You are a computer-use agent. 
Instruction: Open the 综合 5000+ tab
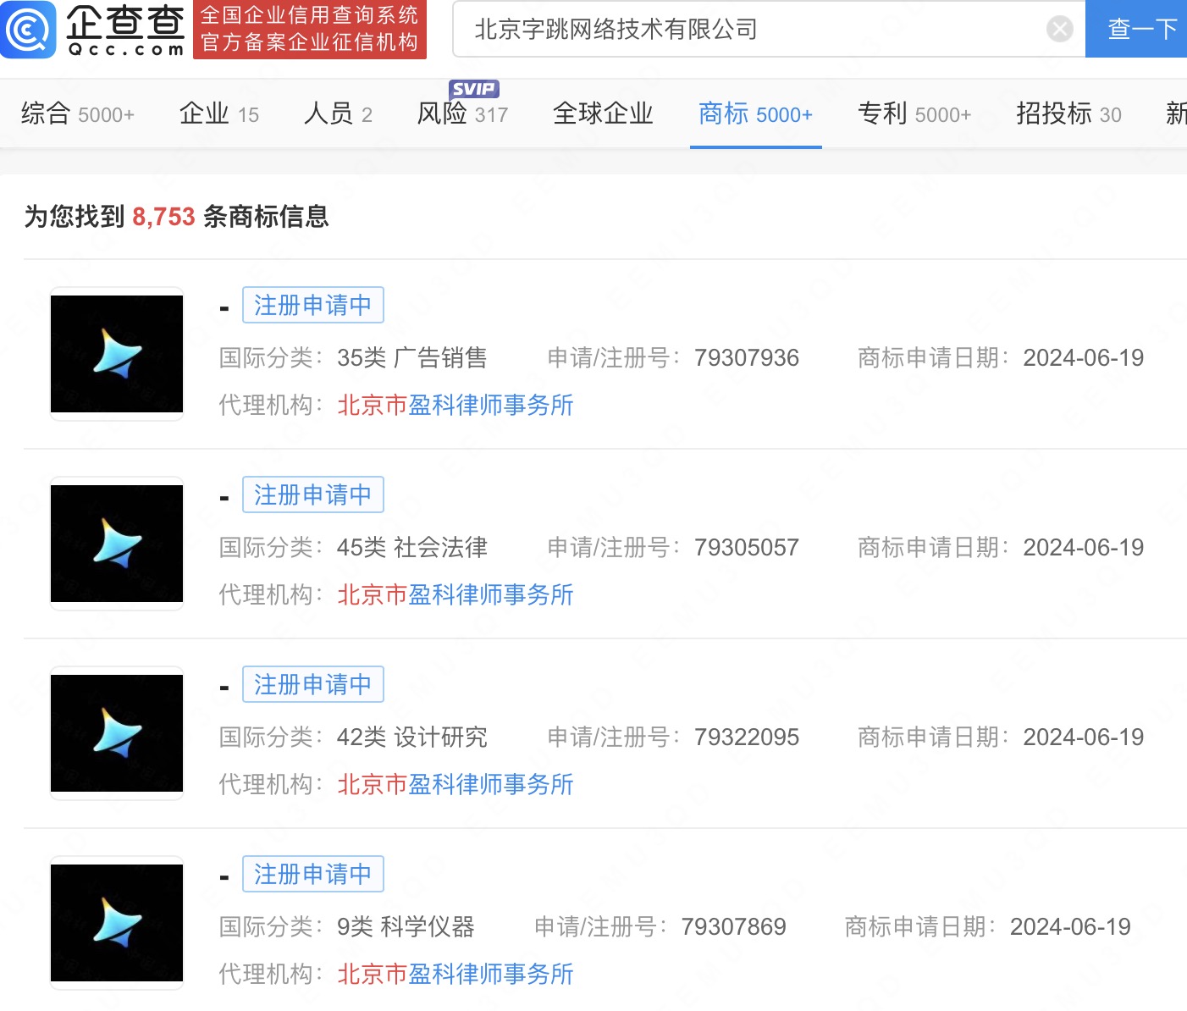78,113
